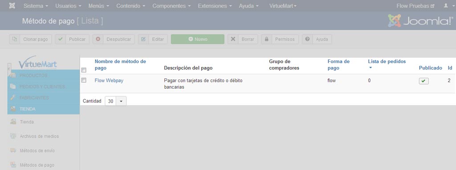The width and height of the screenshot is (456, 170).
Task: Open the Flow Webpay payment method link
Action: point(109,81)
